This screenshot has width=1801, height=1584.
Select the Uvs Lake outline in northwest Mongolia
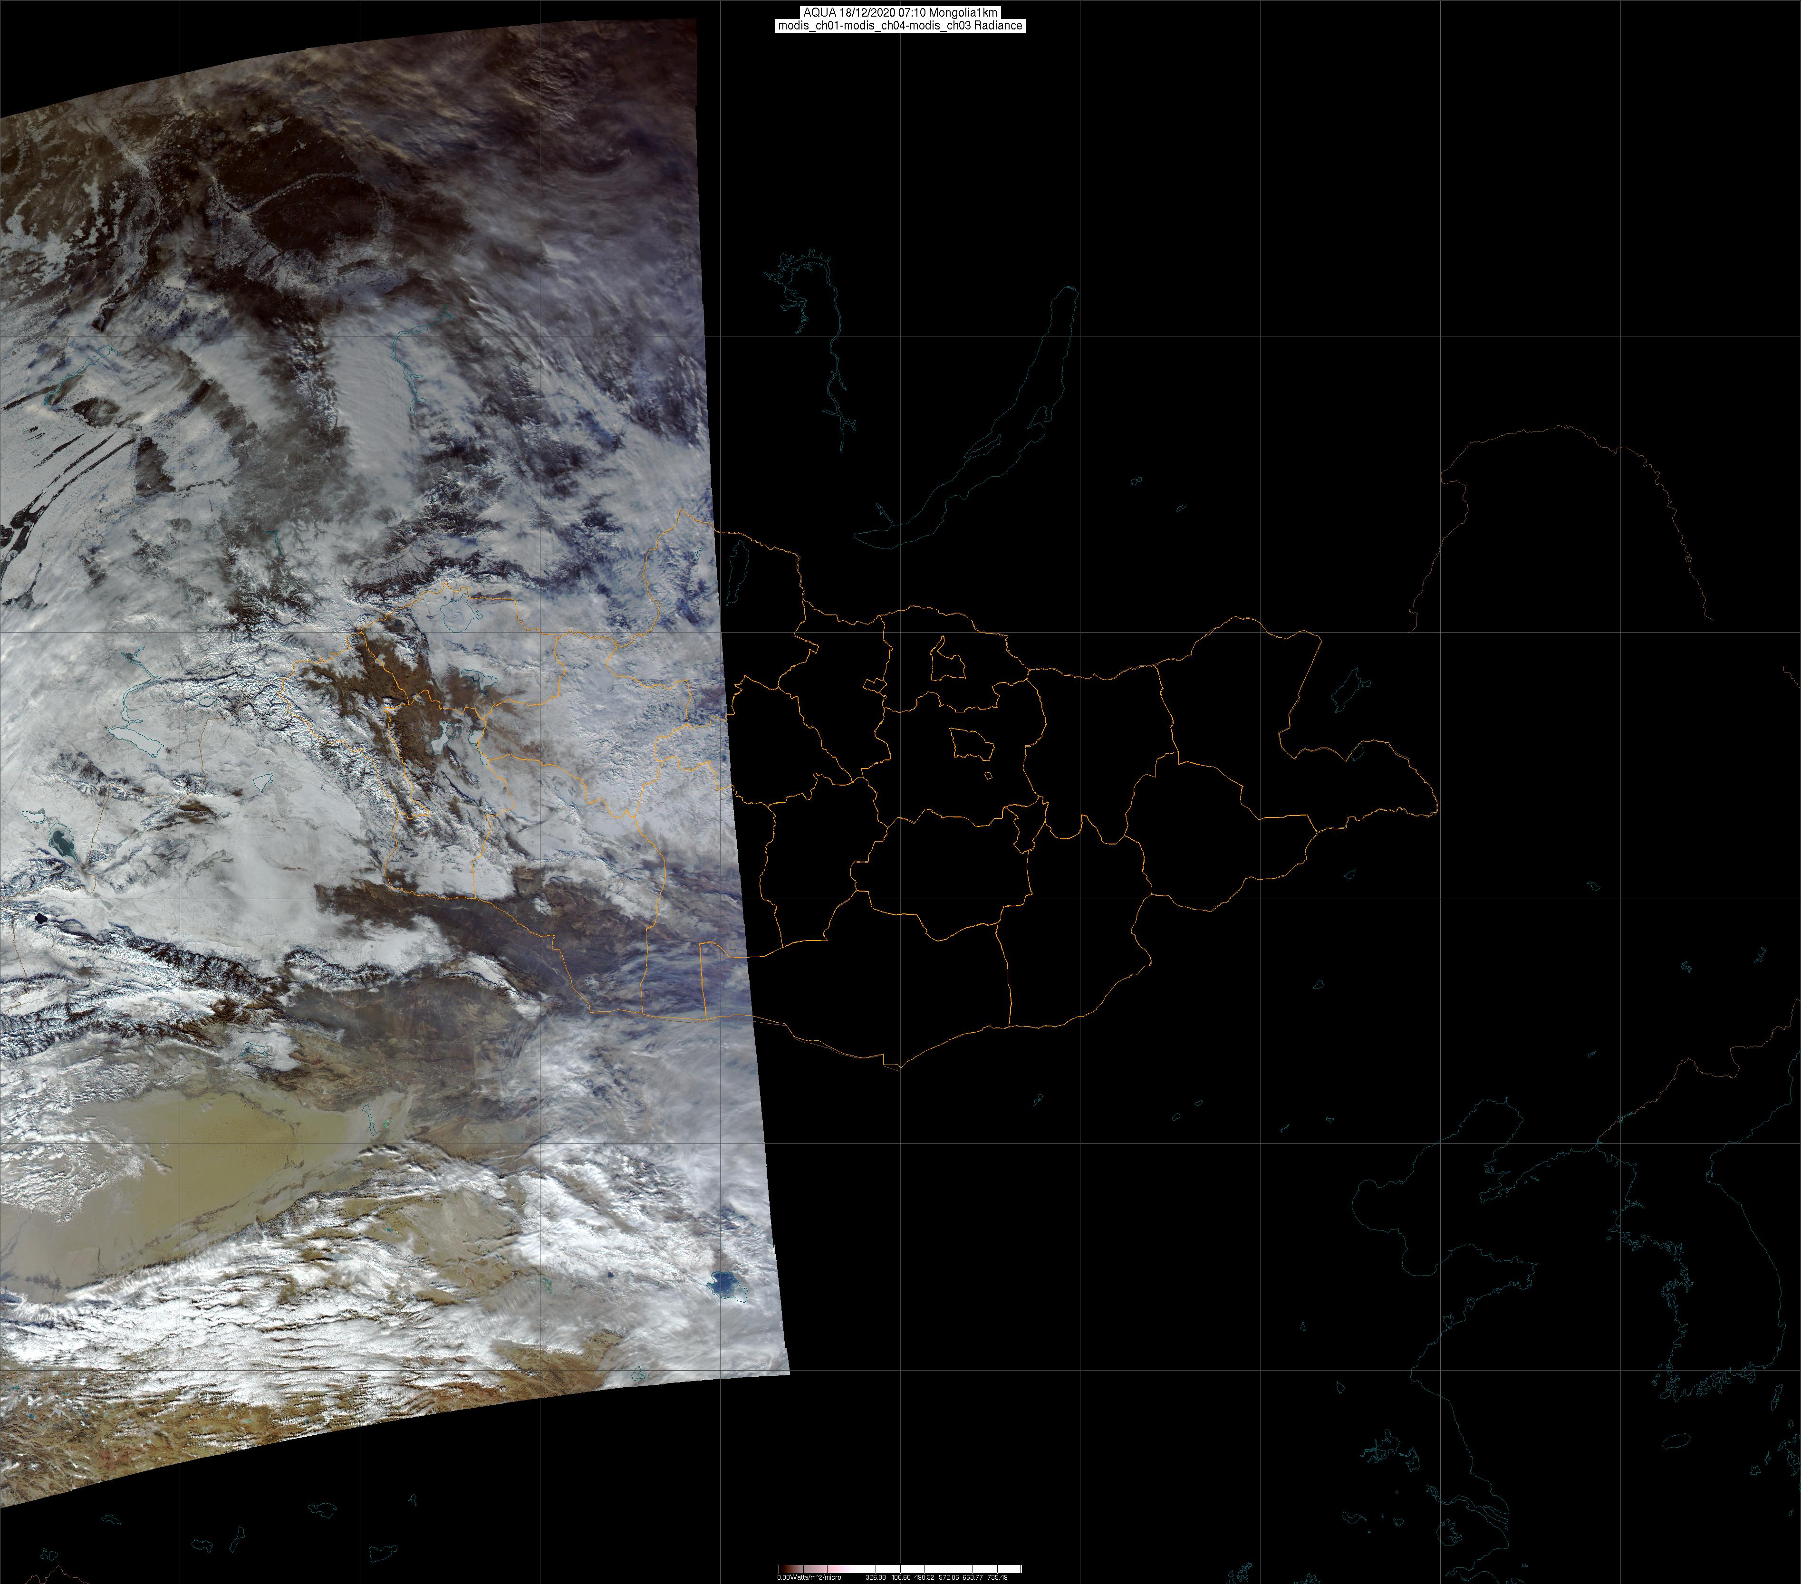pyautogui.click(x=457, y=614)
